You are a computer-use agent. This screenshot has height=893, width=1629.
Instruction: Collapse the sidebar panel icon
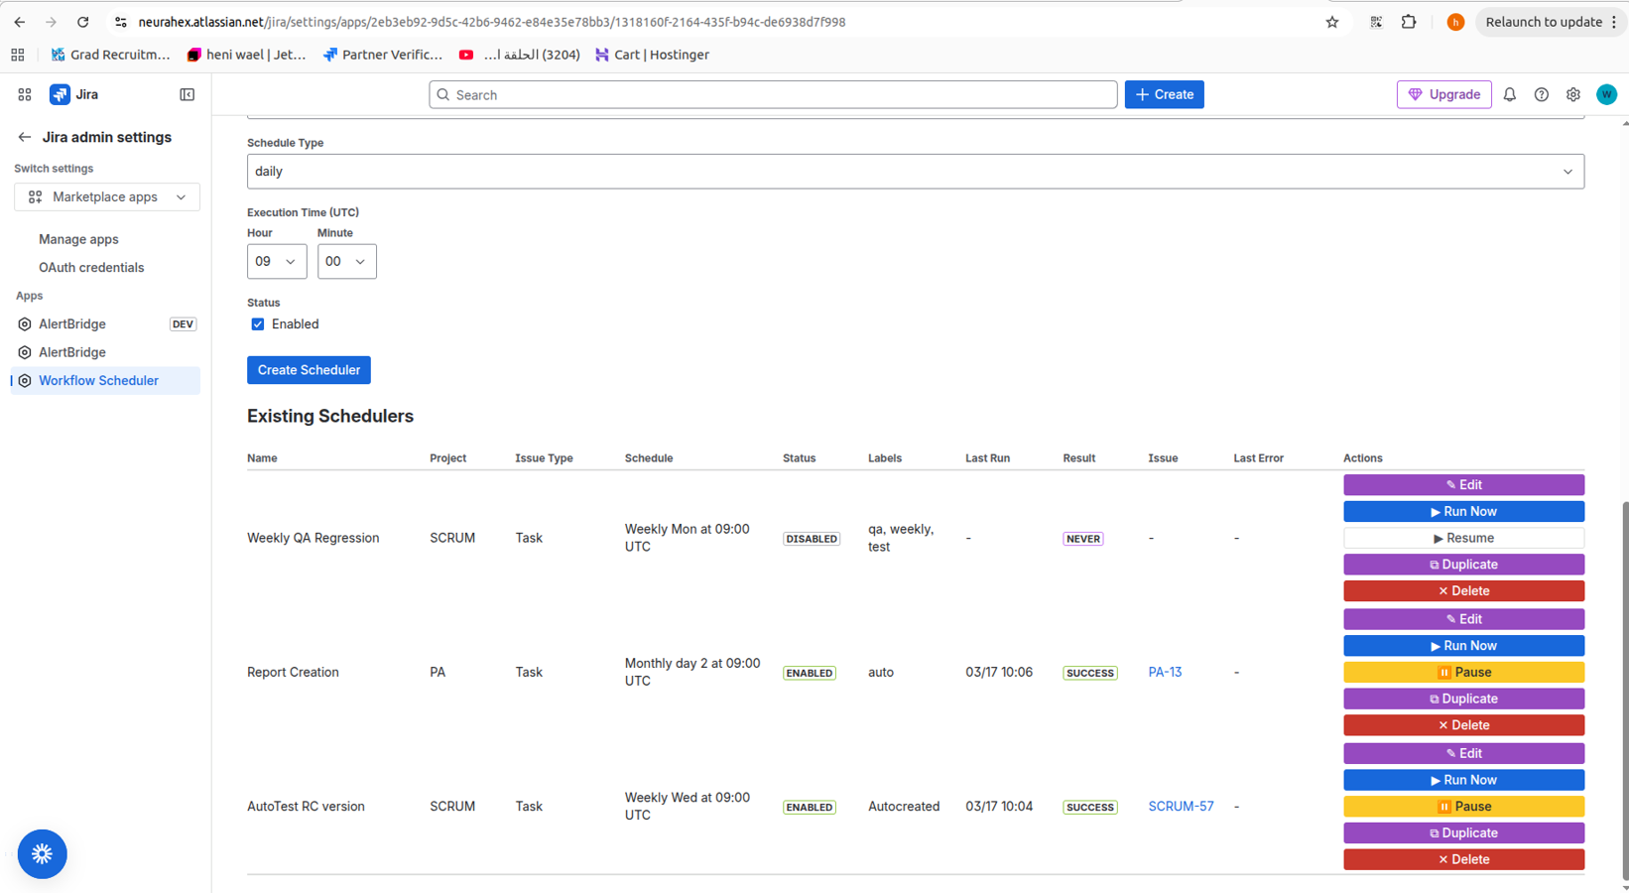pos(187,94)
